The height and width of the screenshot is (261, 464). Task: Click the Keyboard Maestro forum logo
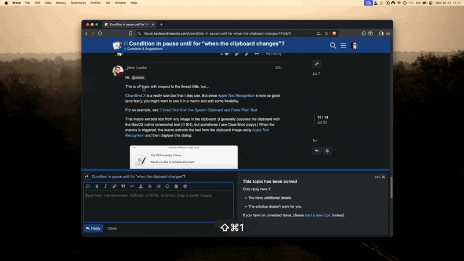tap(117, 45)
